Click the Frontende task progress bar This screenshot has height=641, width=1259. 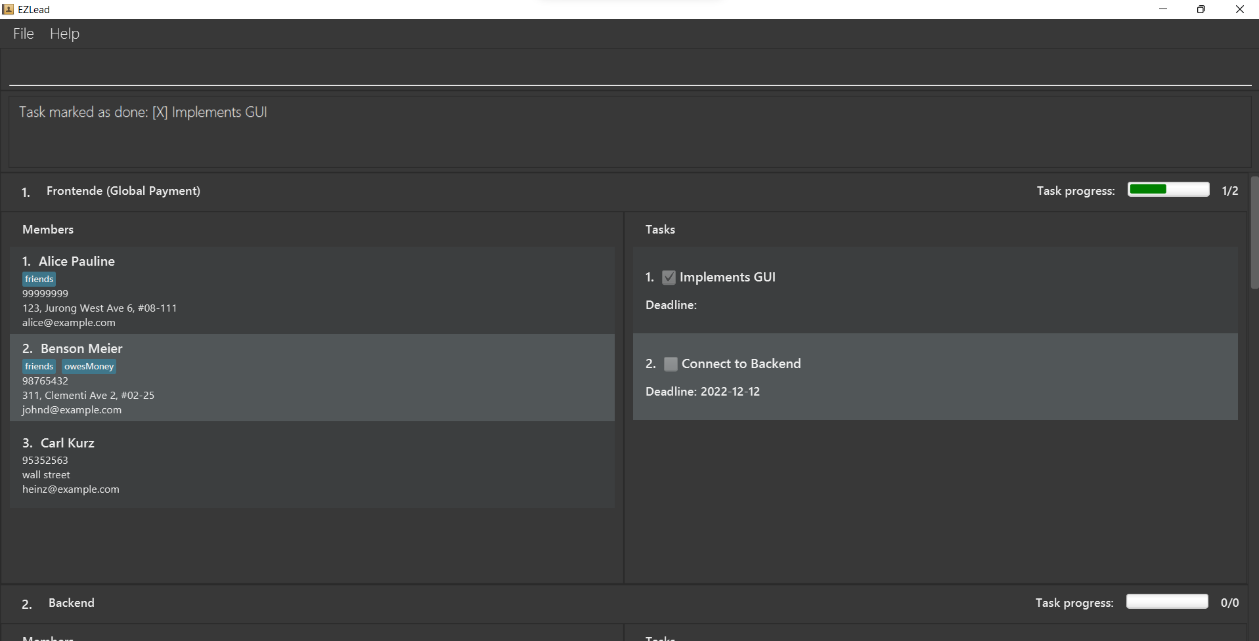[1168, 190]
